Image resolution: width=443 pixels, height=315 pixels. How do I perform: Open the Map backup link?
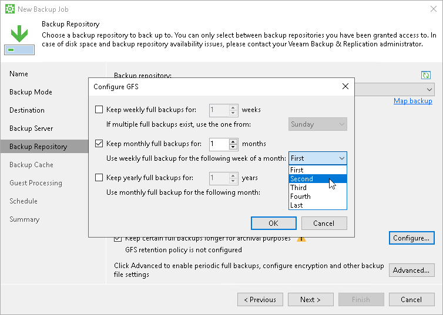click(x=413, y=101)
